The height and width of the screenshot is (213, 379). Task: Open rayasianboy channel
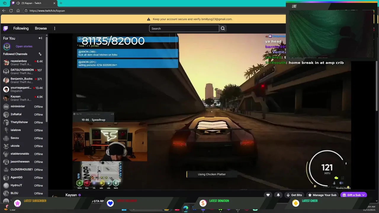(x=23, y=62)
